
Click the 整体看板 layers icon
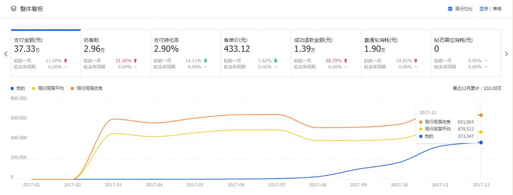point(14,9)
